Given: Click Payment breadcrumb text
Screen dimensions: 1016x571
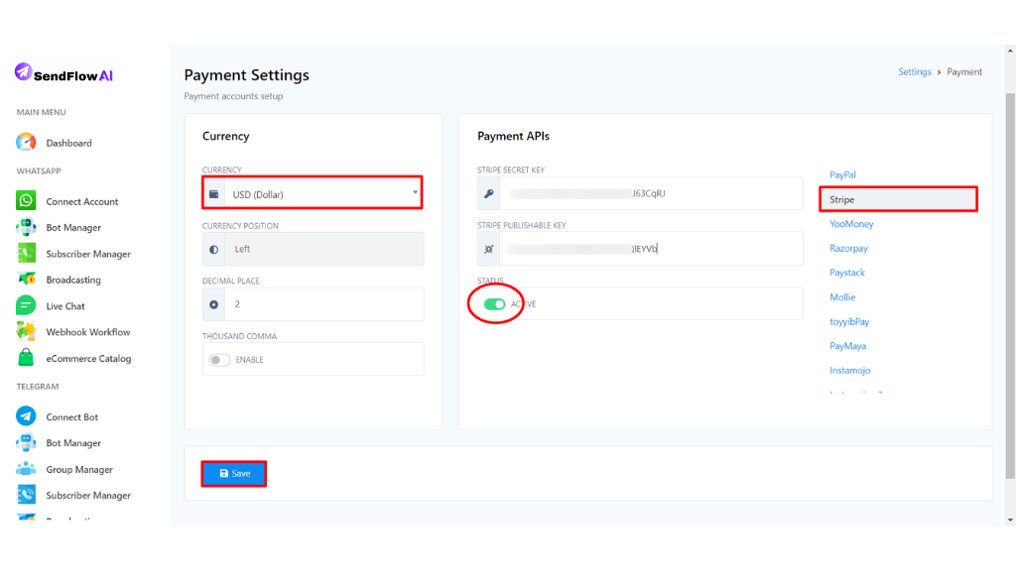Looking at the screenshot, I should (964, 71).
